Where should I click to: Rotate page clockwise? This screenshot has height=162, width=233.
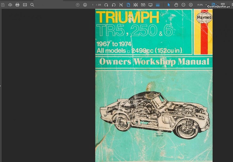pos(106,5)
